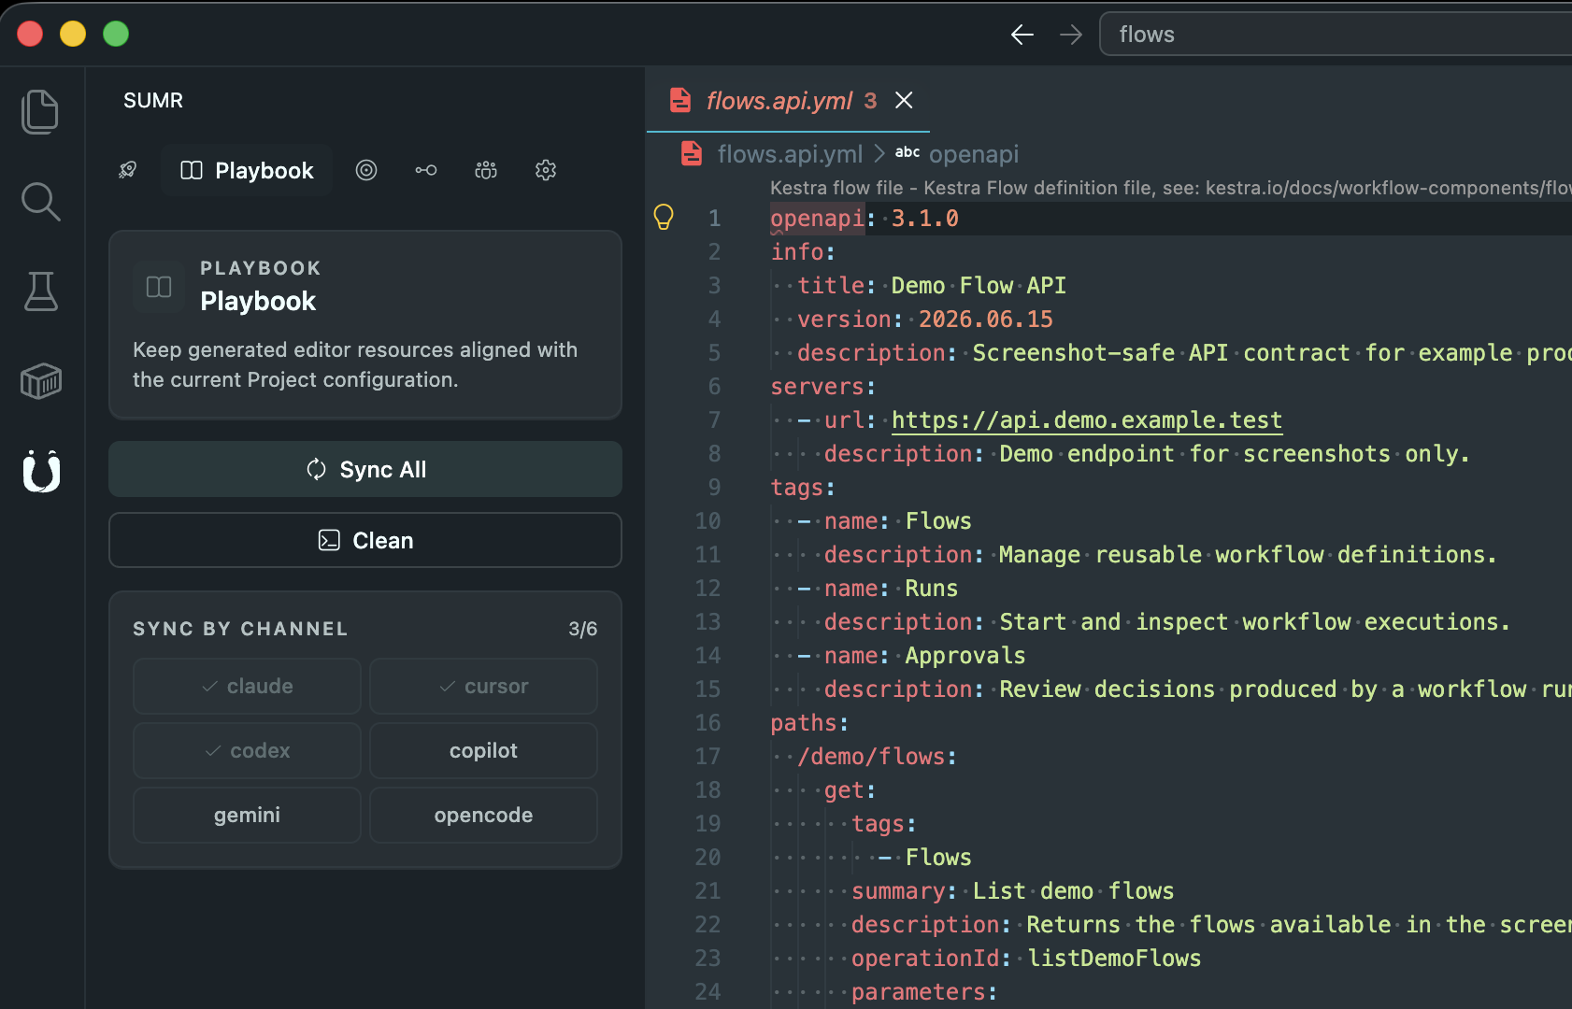Screen dimensions: 1572x1009
Task: Click line number 17 in the gutter
Action: tap(707, 756)
